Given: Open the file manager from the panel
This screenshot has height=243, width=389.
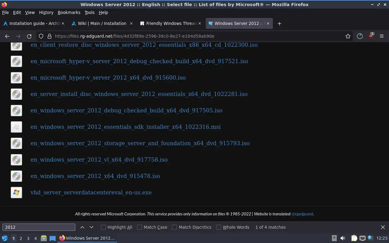Looking at the screenshot, I should point(43,238).
